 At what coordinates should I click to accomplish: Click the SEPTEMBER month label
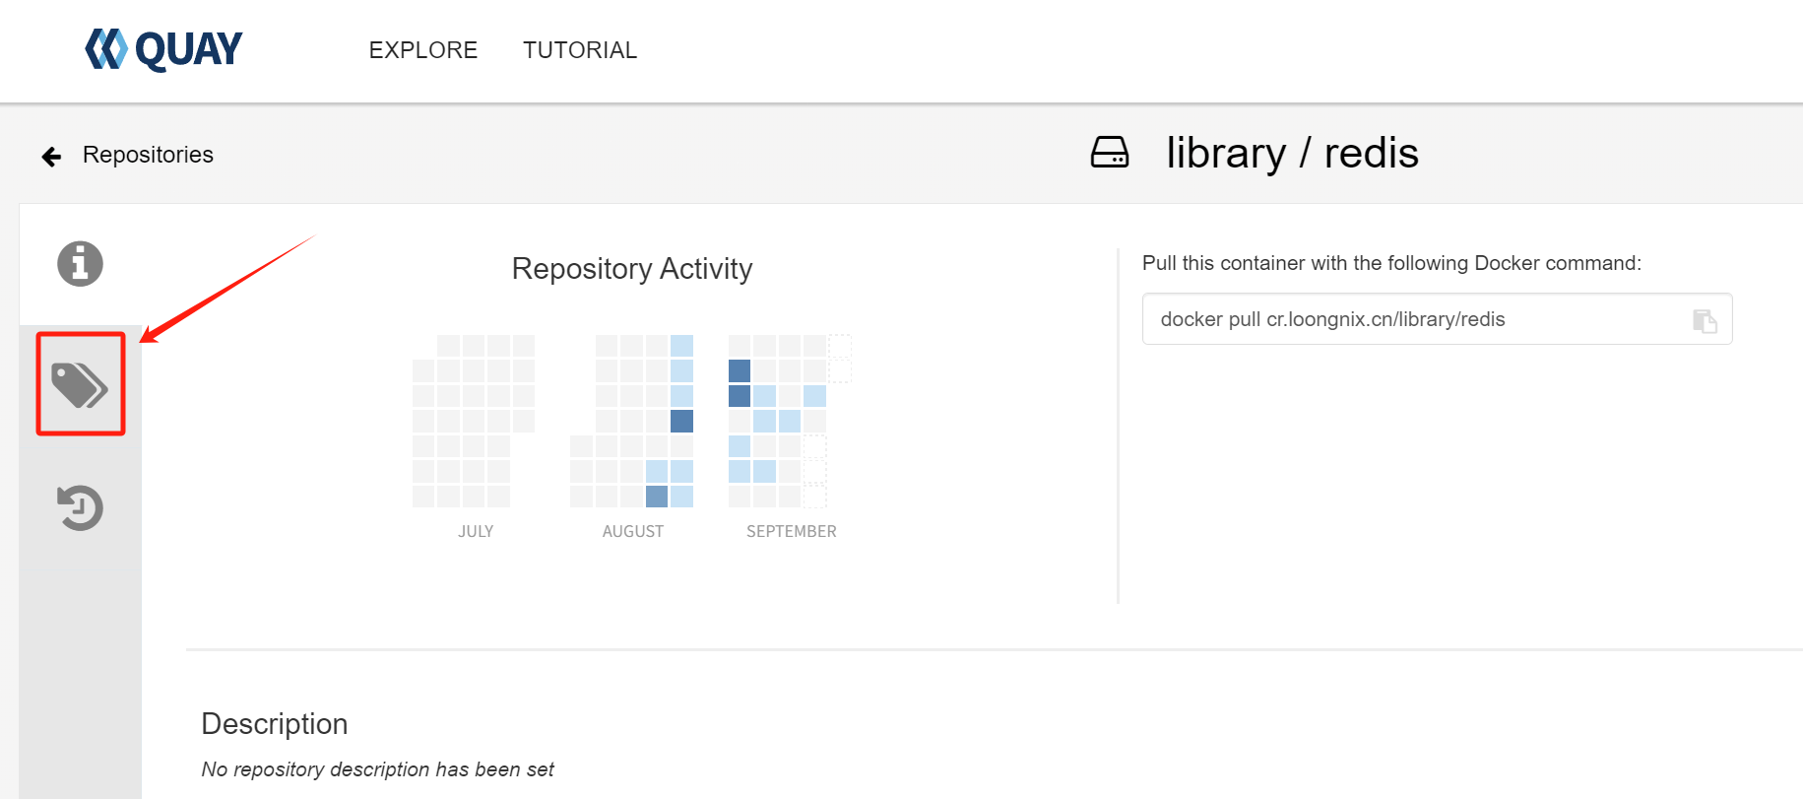[792, 531]
